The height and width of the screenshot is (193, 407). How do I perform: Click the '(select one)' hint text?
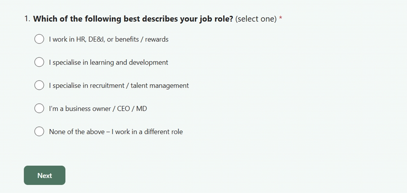(256, 19)
